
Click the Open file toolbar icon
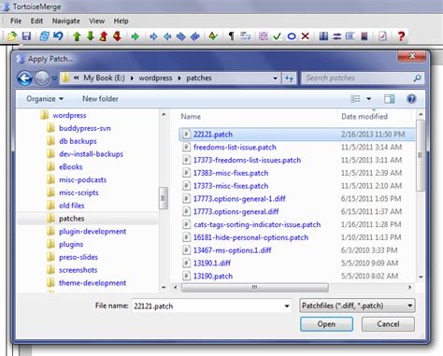12,36
